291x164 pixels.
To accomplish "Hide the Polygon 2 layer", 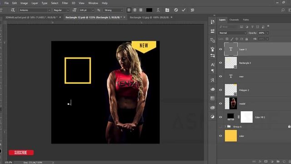I will pos(221,90).
